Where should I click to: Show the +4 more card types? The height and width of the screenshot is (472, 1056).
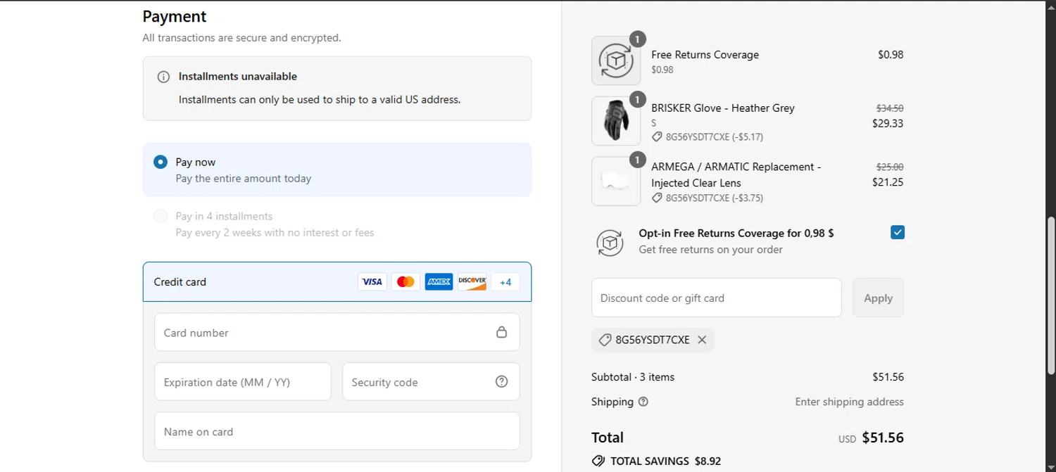505,282
